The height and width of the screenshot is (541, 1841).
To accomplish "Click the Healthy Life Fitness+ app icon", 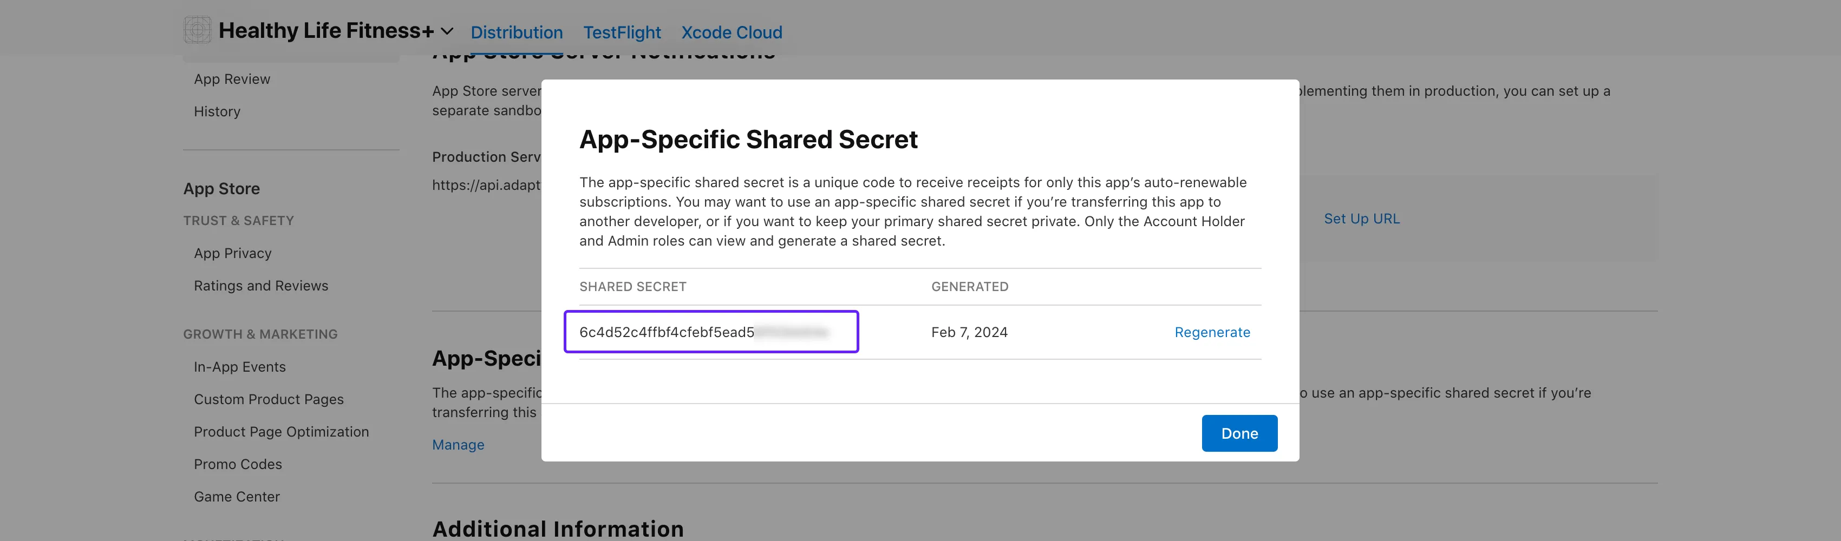I will tap(197, 30).
